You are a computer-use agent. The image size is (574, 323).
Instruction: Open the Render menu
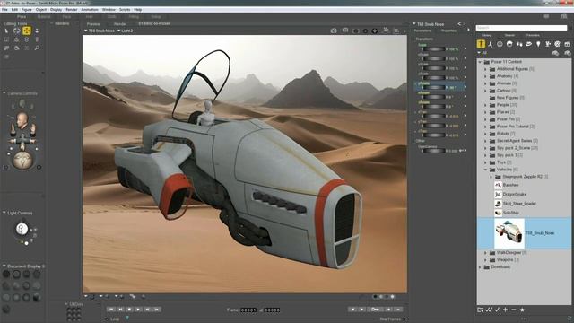(72, 10)
